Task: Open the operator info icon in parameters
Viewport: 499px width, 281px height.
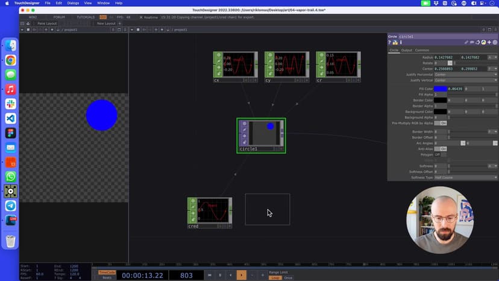Action: [x=400, y=43]
